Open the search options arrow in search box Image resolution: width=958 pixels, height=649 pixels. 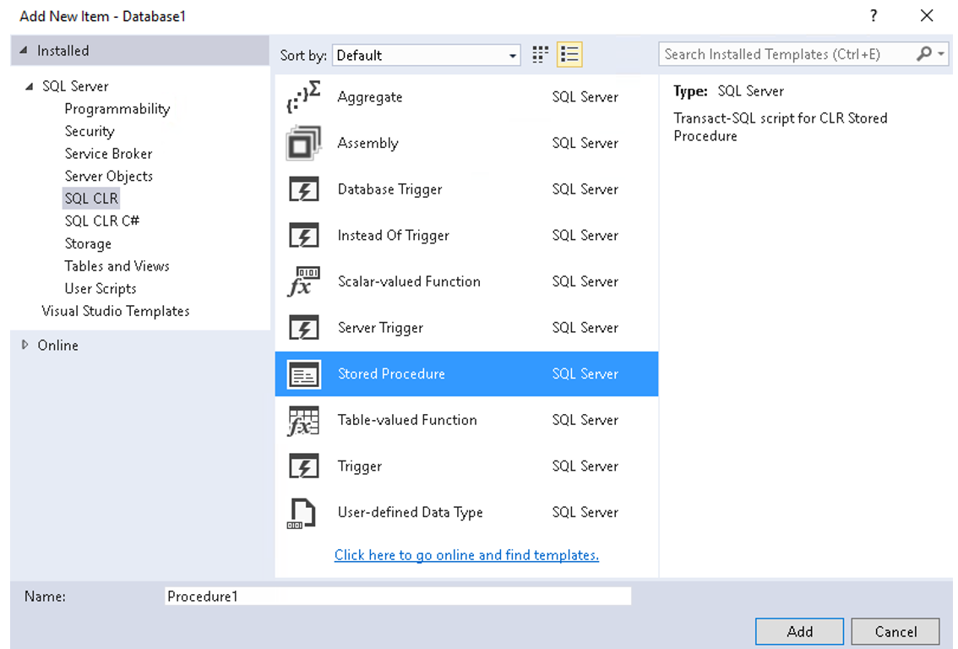pos(941,53)
